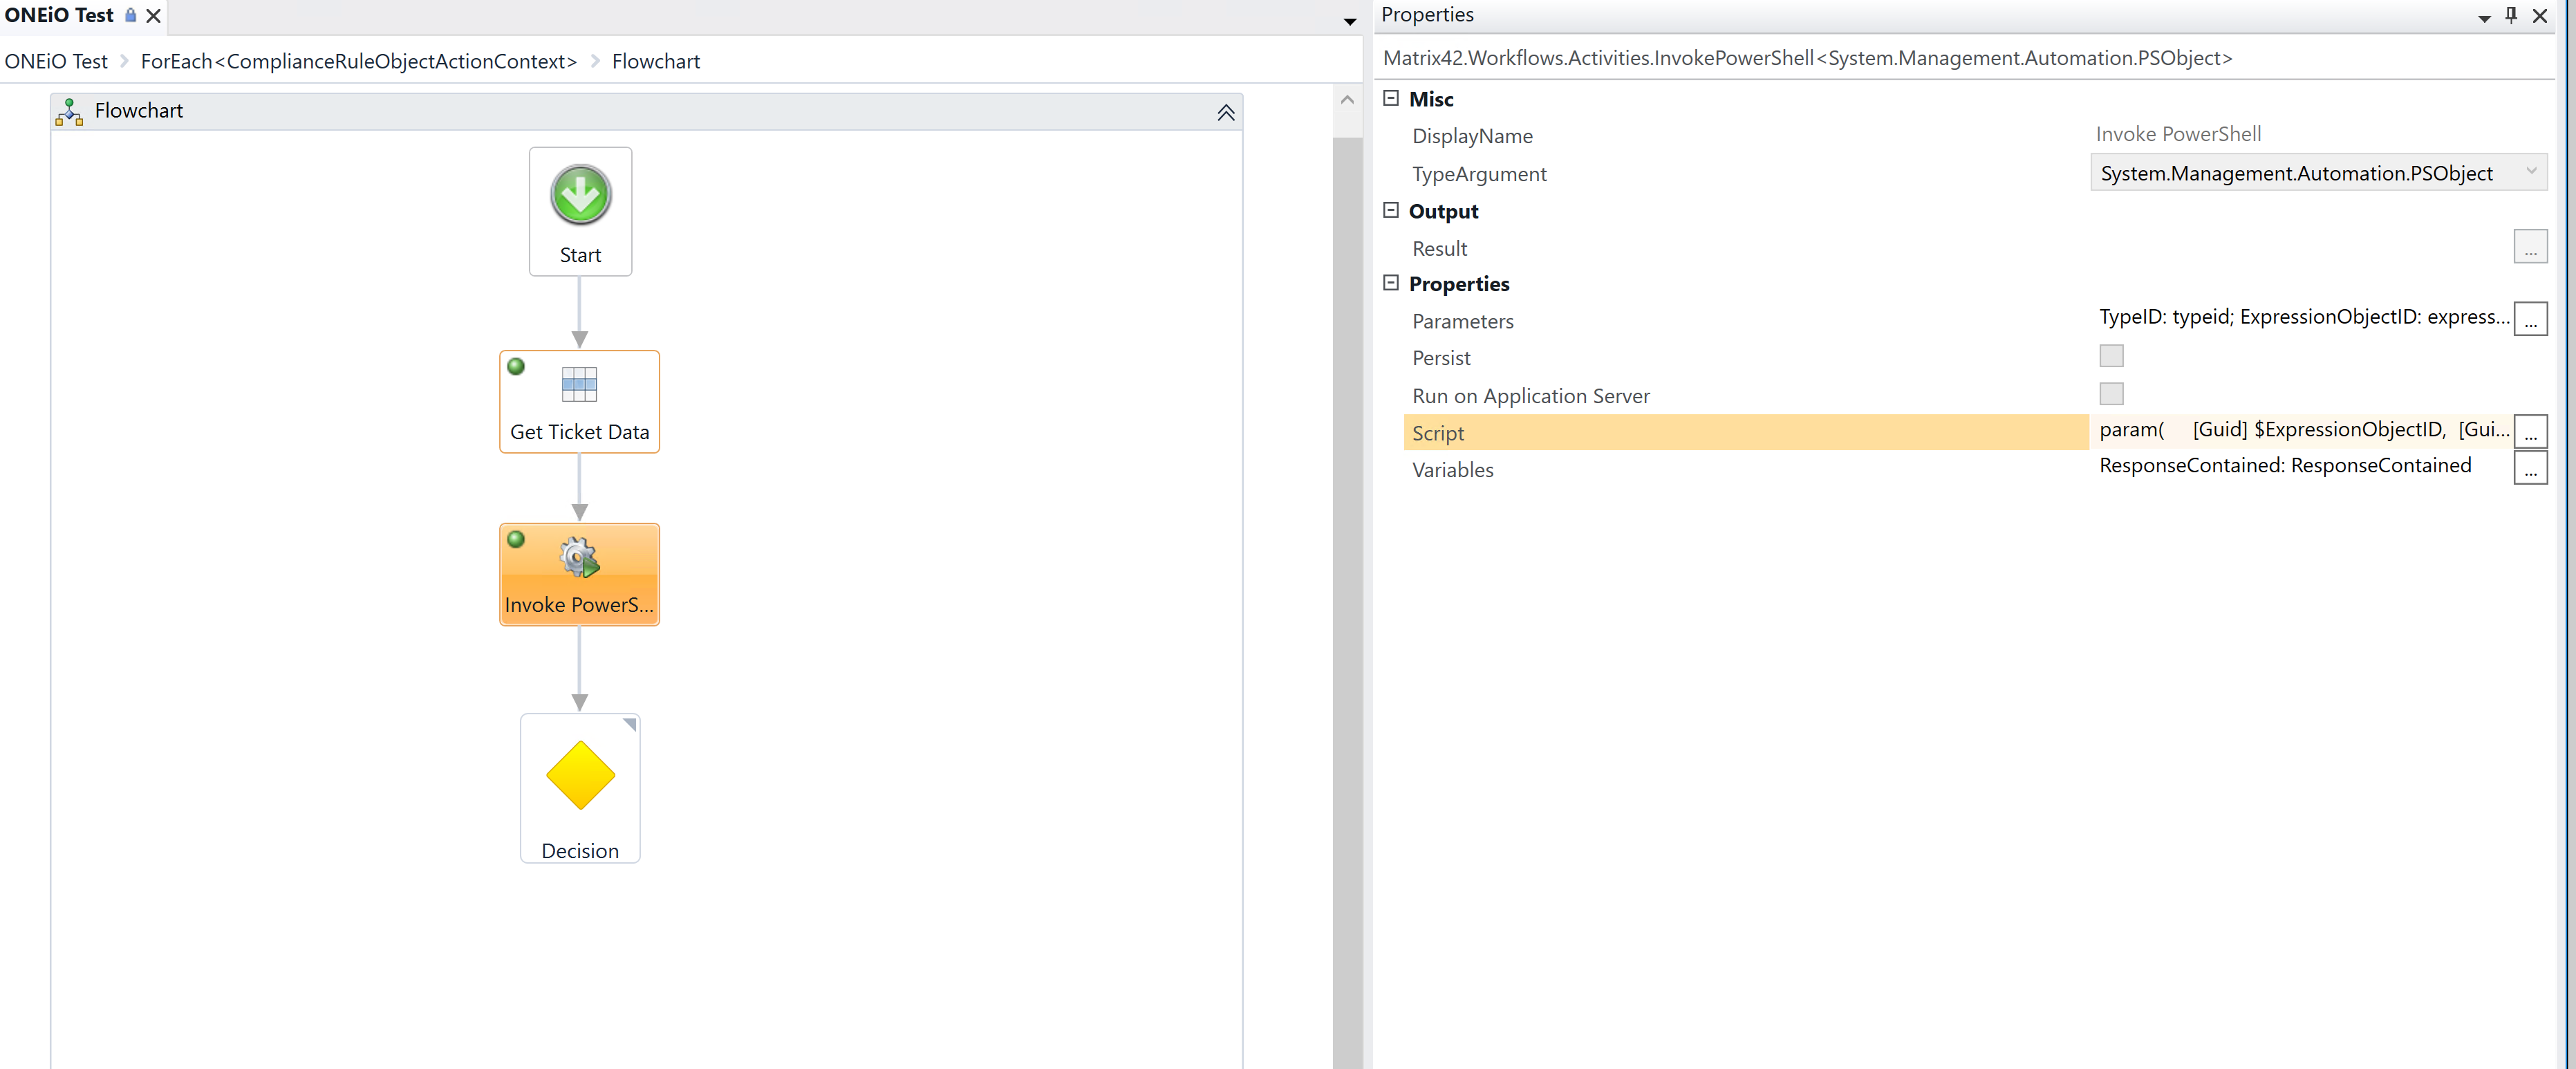Select the Variables property label
The height and width of the screenshot is (1069, 2576).
click(x=1452, y=470)
